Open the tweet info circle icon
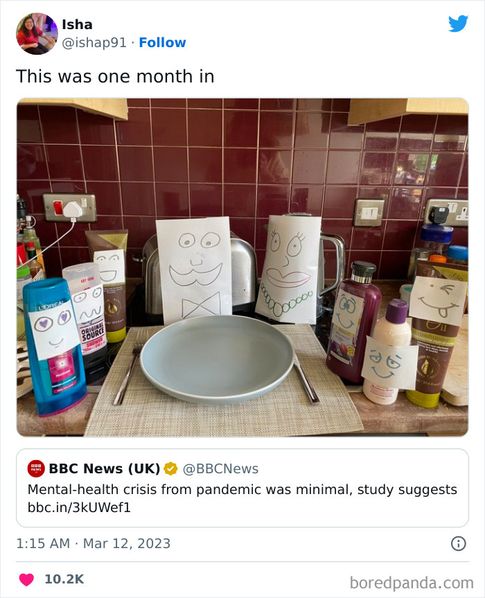The width and height of the screenshot is (485, 598). coord(458,543)
